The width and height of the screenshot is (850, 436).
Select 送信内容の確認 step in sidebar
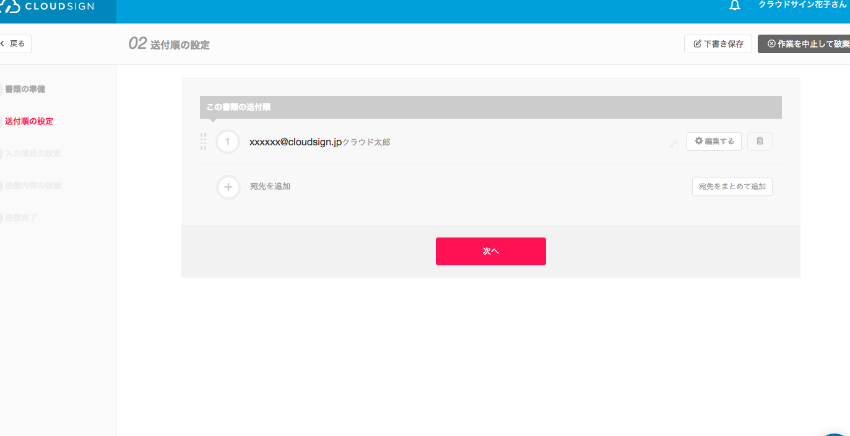(33, 186)
